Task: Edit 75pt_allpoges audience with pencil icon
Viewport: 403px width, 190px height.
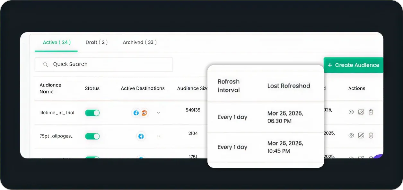Action: [x=361, y=135]
